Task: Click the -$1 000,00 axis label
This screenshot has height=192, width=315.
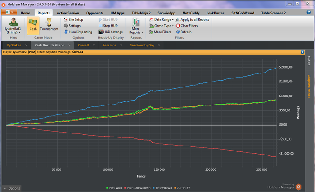Action: click(x=287, y=154)
